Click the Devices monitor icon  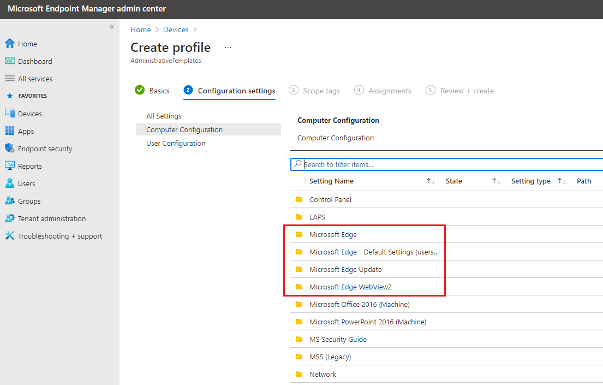[10, 113]
